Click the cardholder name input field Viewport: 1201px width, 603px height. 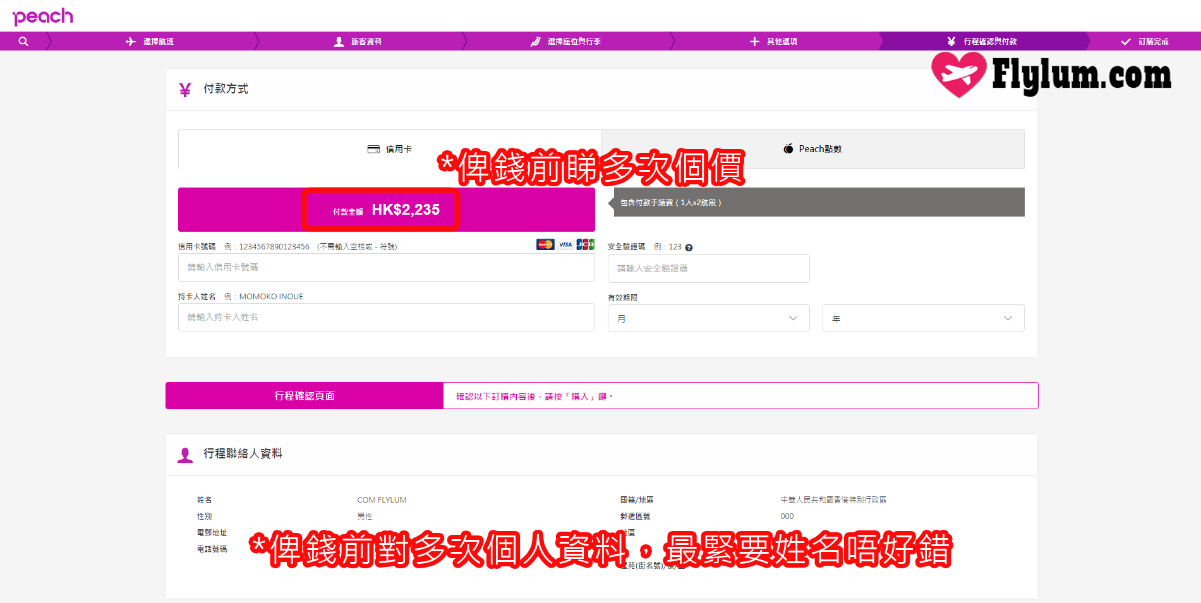(x=386, y=318)
